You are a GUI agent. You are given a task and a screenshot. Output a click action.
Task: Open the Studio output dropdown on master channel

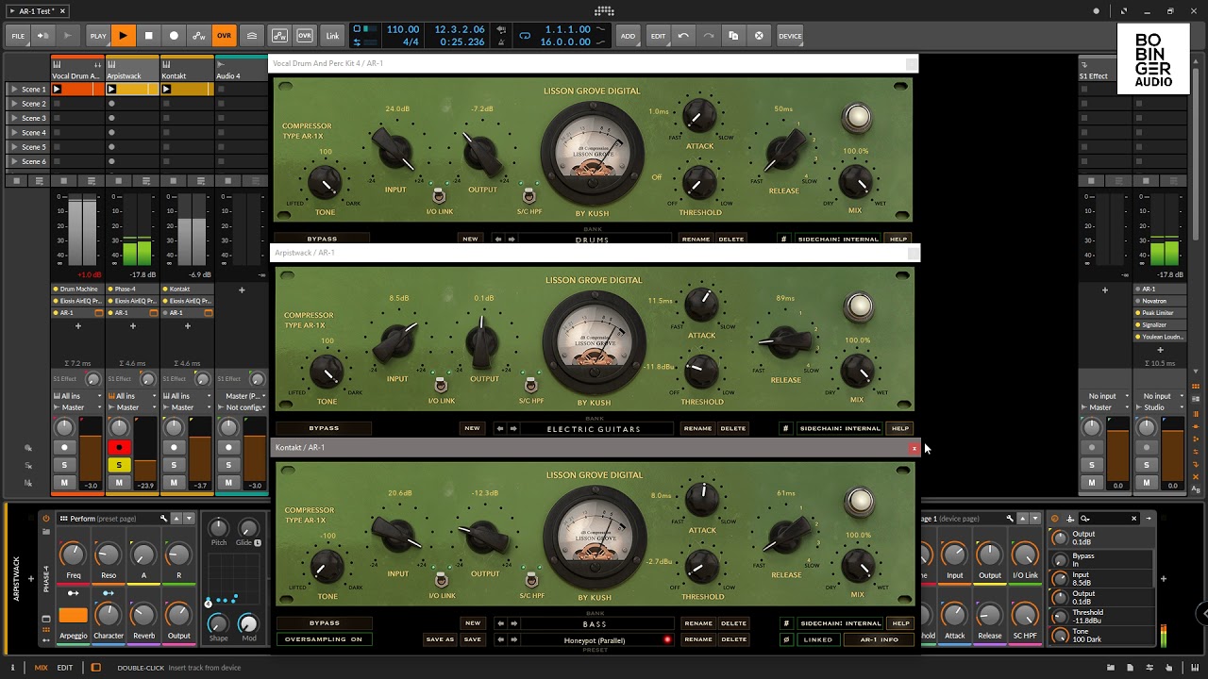[x=1160, y=407]
